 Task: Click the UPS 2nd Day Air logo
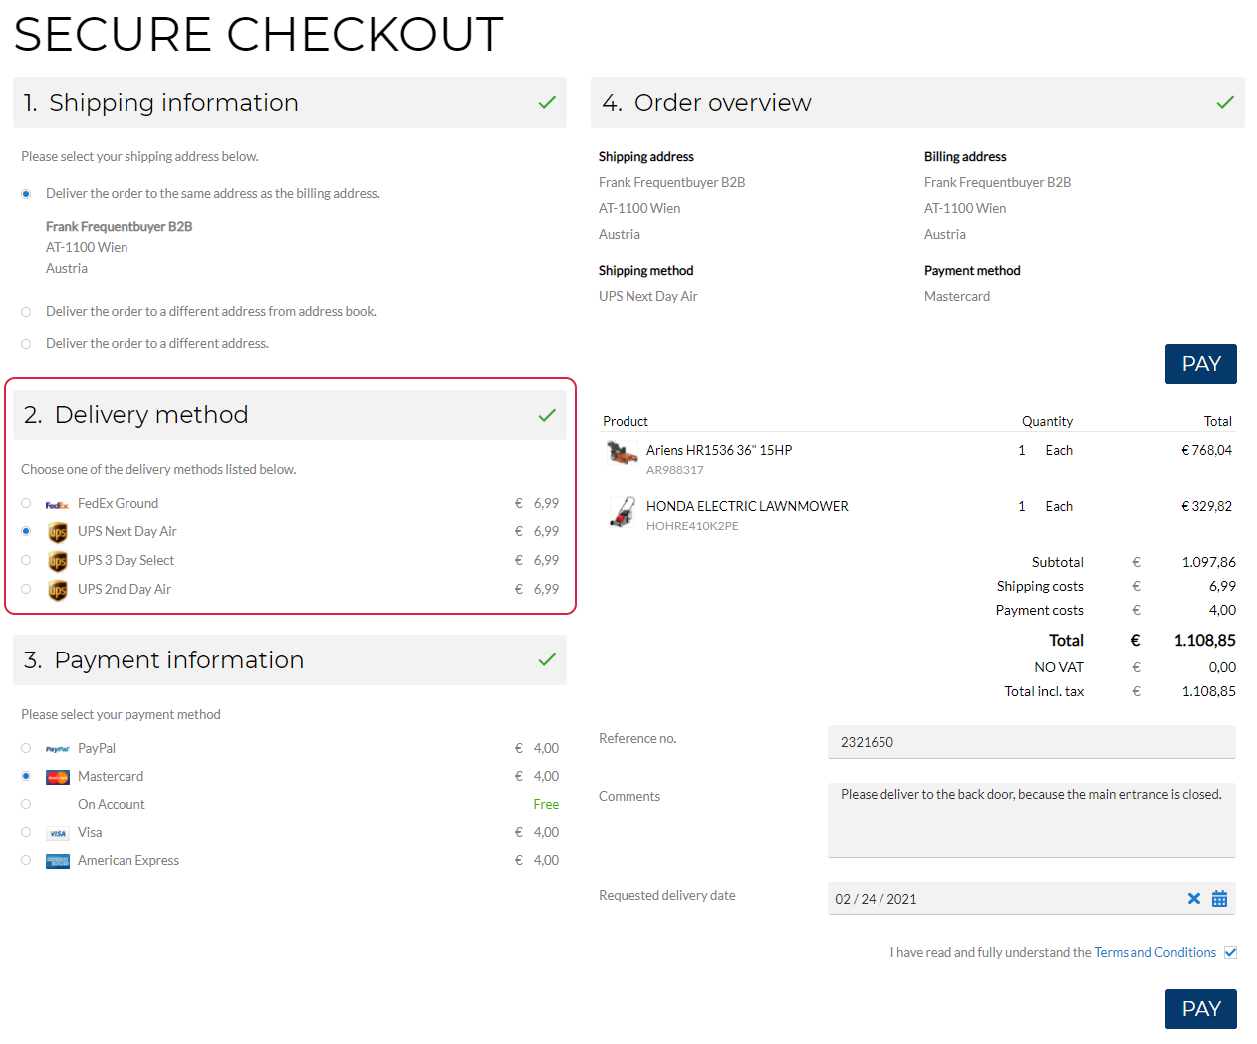[x=58, y=590]
